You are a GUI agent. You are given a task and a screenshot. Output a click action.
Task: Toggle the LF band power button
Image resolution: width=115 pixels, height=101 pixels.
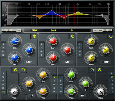(x=23, y=70)
